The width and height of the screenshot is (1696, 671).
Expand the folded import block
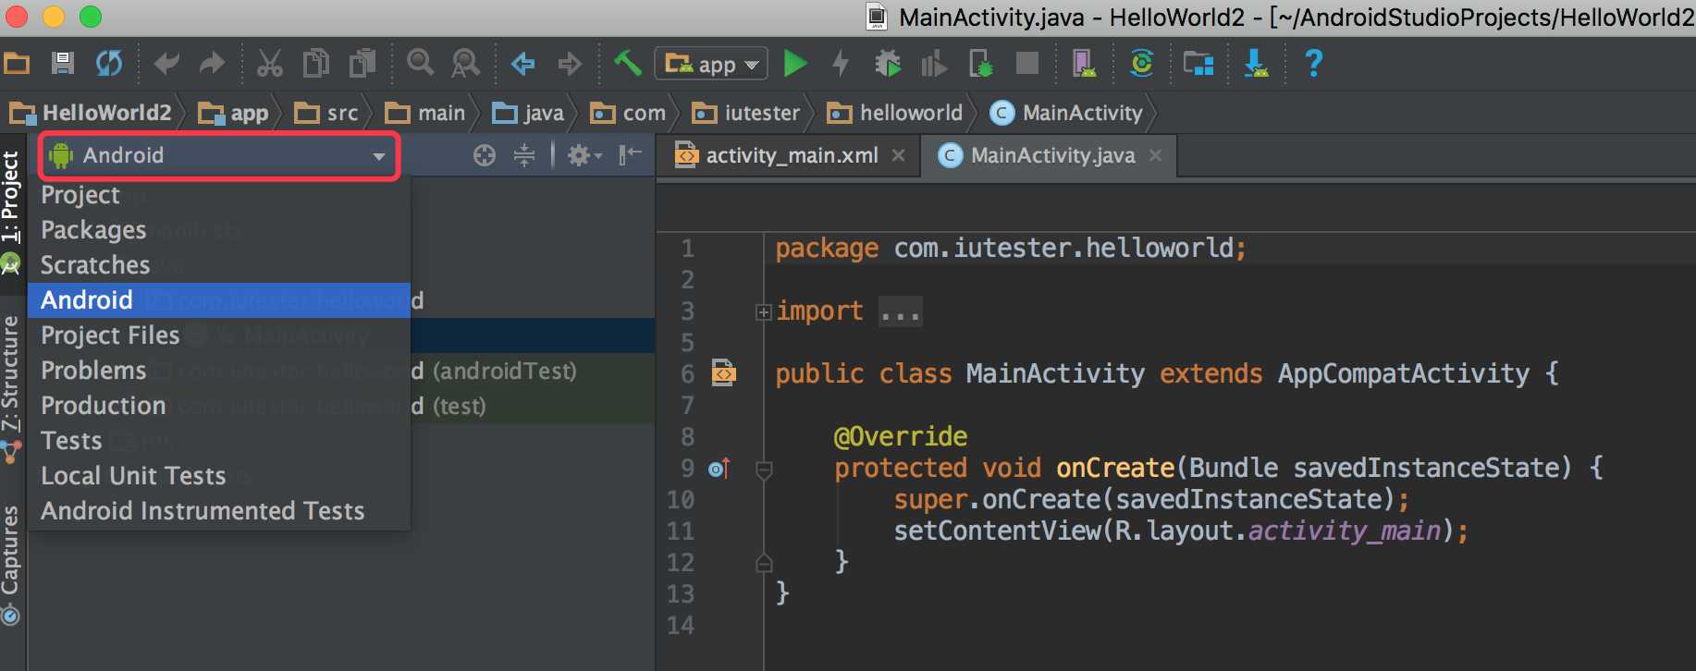pos(763,312)
